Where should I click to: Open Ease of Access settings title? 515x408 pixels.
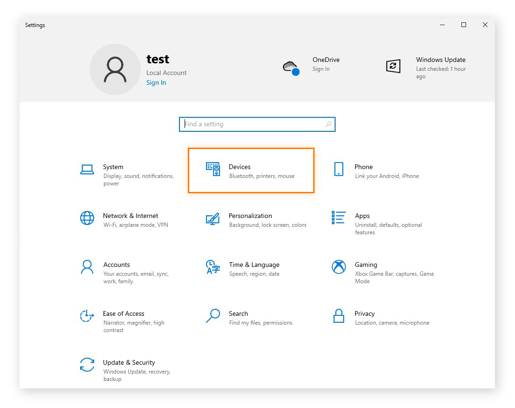click(124, 313)
